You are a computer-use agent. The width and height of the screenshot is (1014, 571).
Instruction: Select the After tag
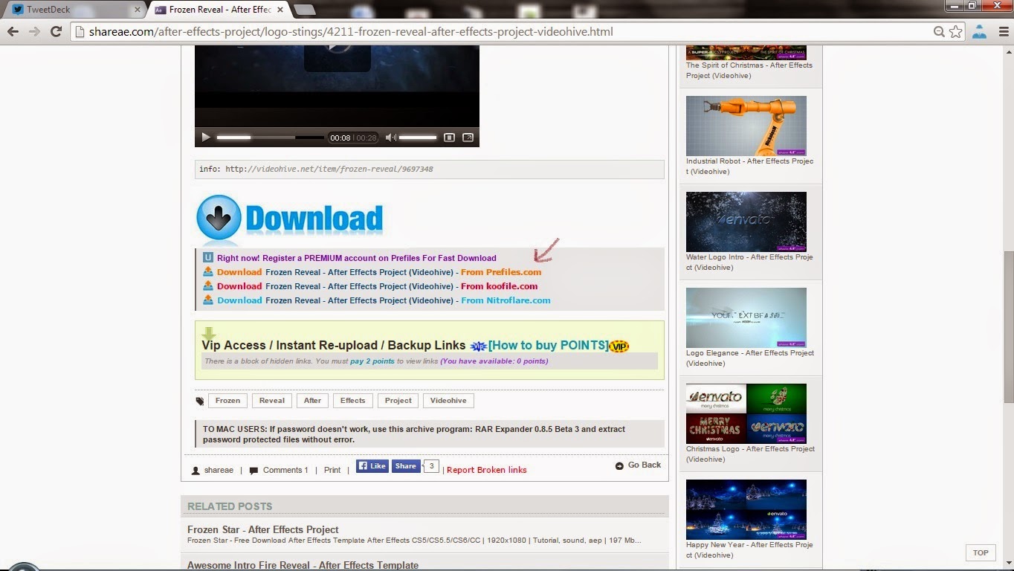click(312, 401)
